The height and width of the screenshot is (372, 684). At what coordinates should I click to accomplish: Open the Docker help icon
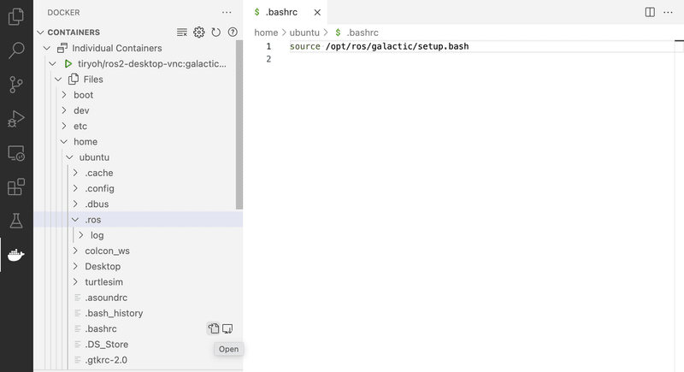[x=233, y=32]
